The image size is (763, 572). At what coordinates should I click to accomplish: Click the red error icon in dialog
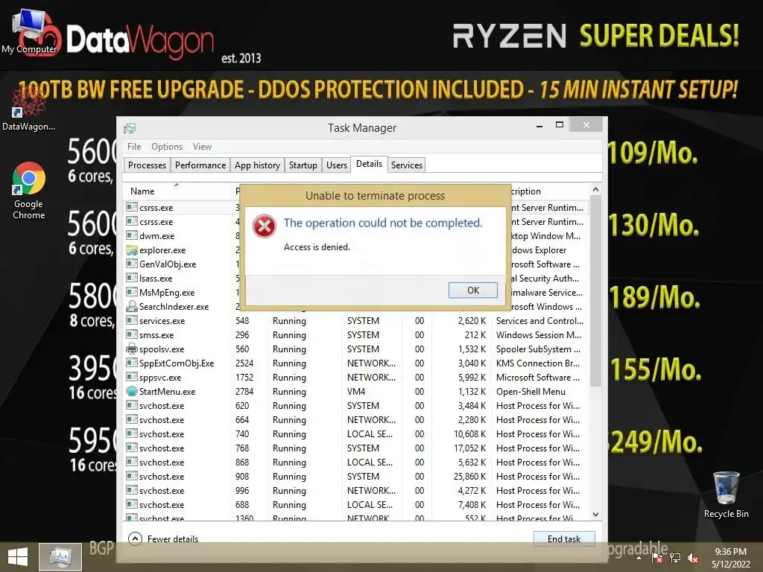point(265,226)
